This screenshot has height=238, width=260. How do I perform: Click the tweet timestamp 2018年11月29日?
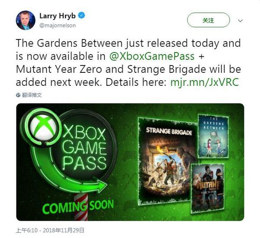64,230
